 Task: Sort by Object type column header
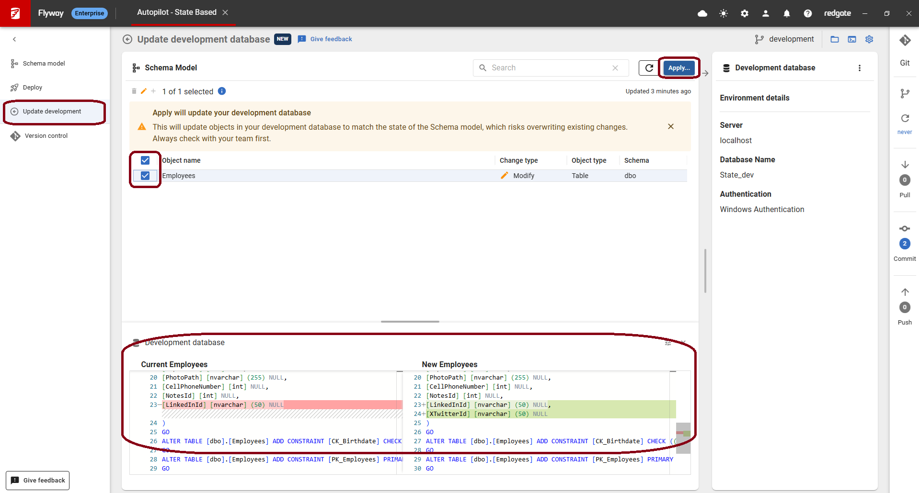click(x=589, y=160)
